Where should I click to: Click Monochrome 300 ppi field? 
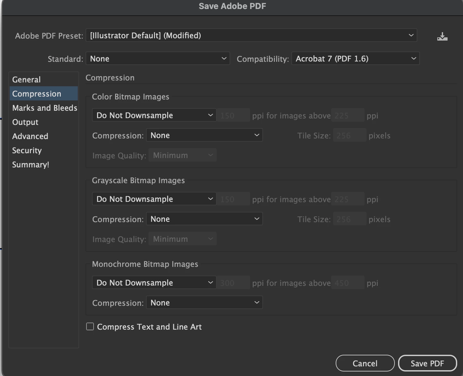point(233,283)
